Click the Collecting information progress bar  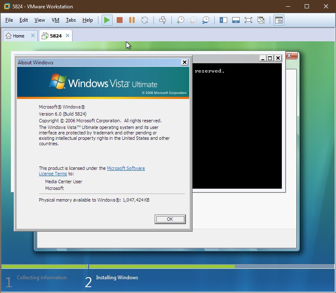click(45, 266)
